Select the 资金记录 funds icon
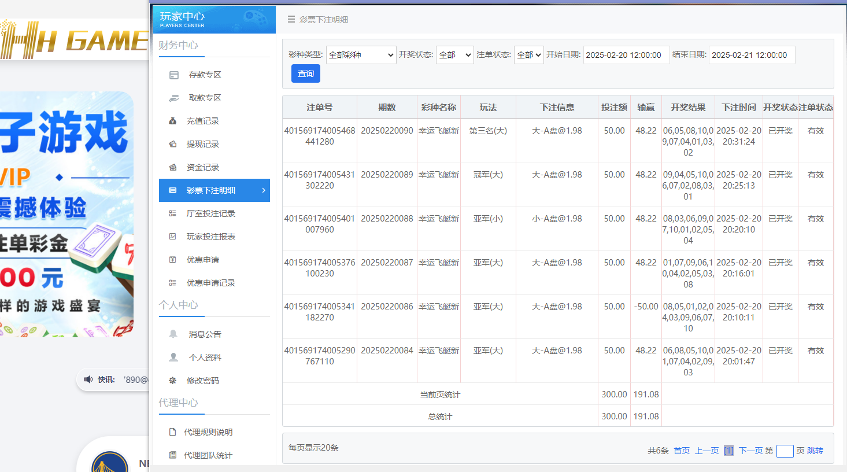This screenshot has width=847, height=472. pos(174,167)
